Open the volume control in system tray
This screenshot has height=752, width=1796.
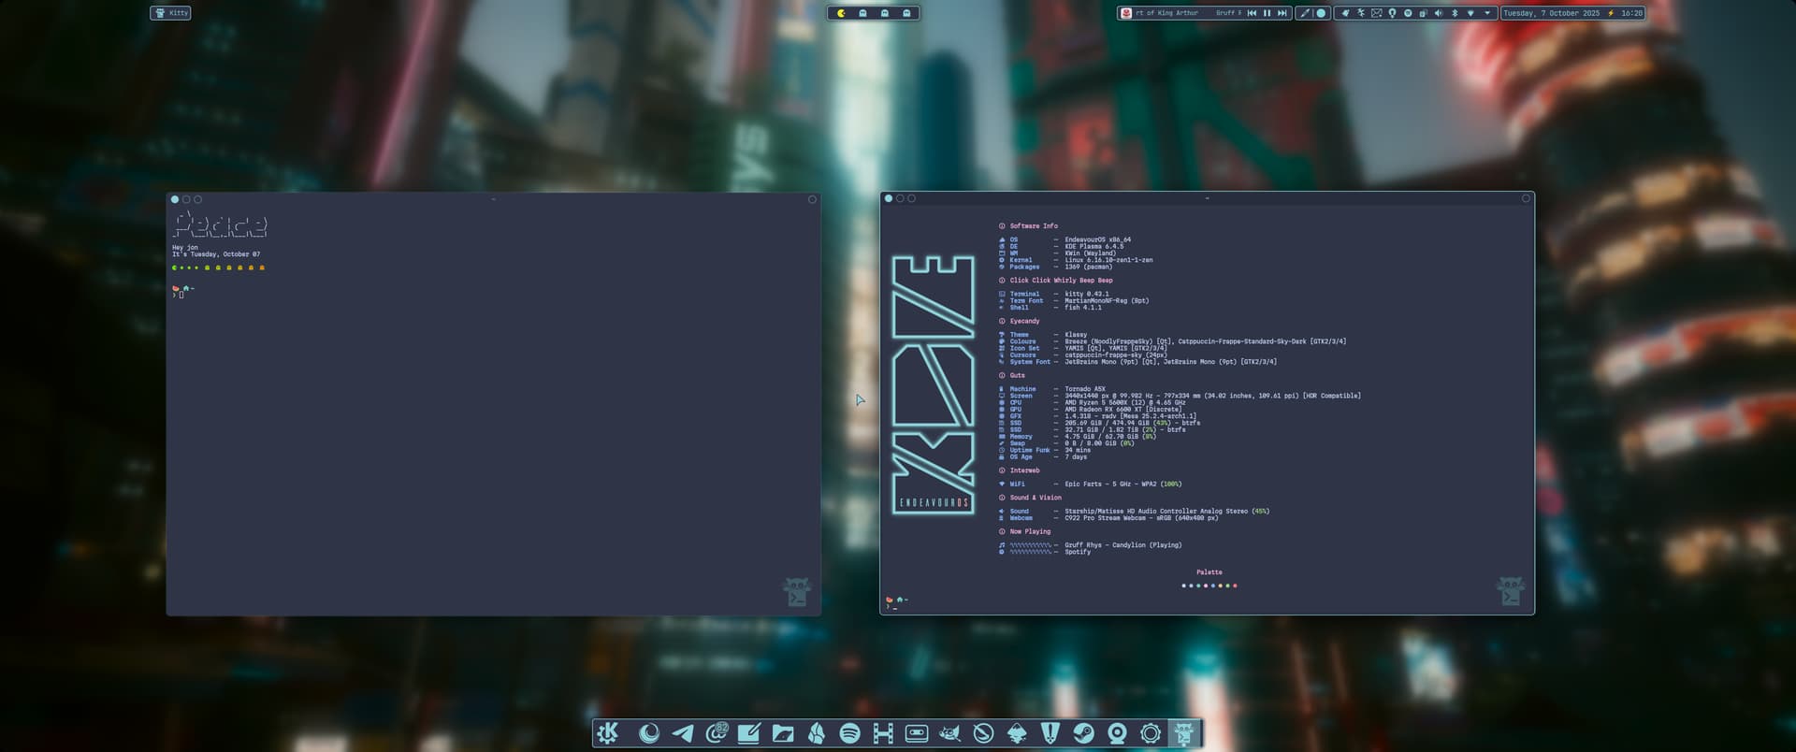(x=1439, y=13)
